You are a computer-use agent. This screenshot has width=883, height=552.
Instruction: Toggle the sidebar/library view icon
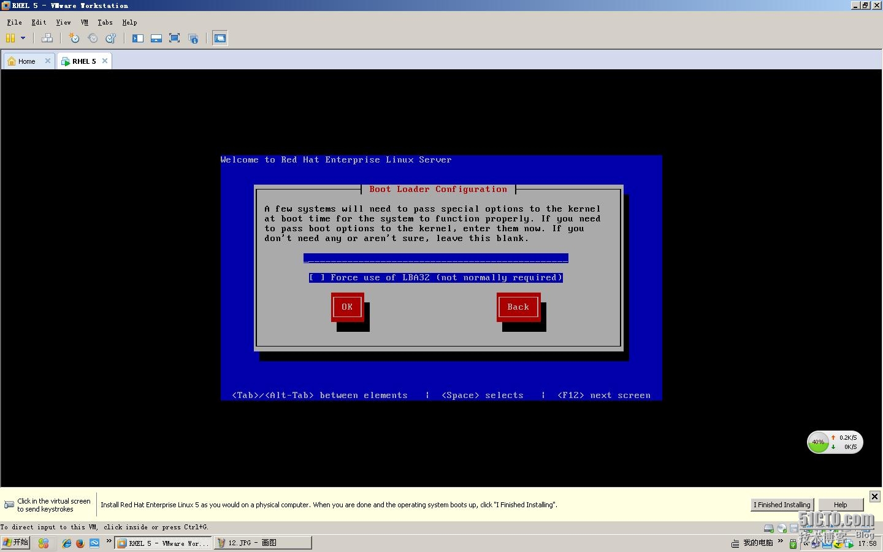pyautogui.click(x=138, y=38)
